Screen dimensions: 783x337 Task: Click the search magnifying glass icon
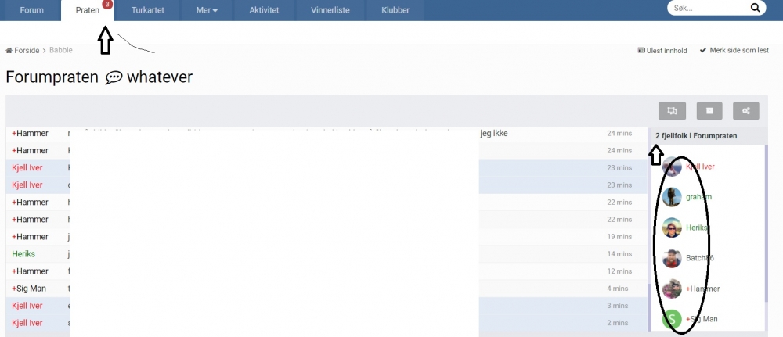tap(755, 8)
